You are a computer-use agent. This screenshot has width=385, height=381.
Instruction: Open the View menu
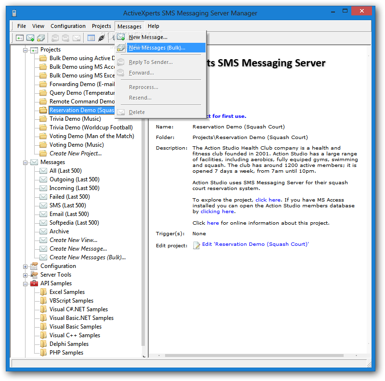click(38, 26)
